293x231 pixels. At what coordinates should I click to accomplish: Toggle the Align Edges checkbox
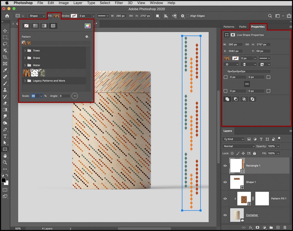[188, 16]
